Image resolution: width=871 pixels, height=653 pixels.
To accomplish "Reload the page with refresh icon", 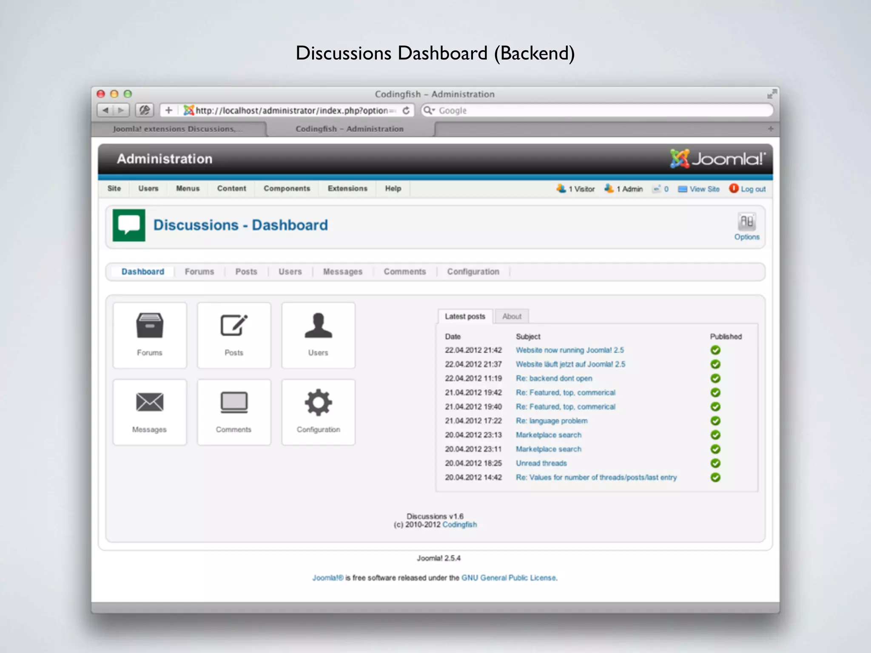I will [x=406, y=111].
